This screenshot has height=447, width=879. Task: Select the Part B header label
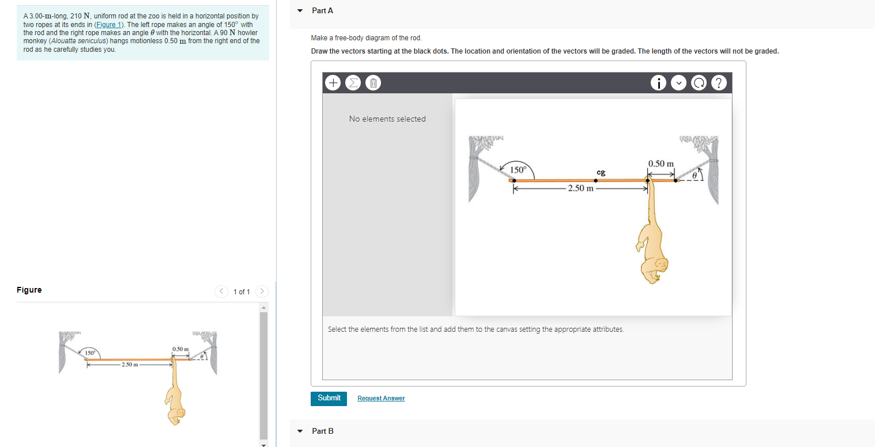[x=322, y=431]
